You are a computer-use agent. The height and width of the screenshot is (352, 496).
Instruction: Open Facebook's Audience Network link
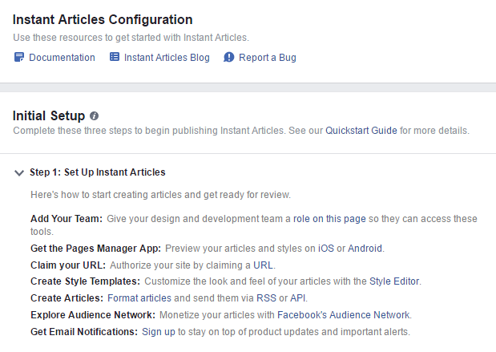coord(344,314)
